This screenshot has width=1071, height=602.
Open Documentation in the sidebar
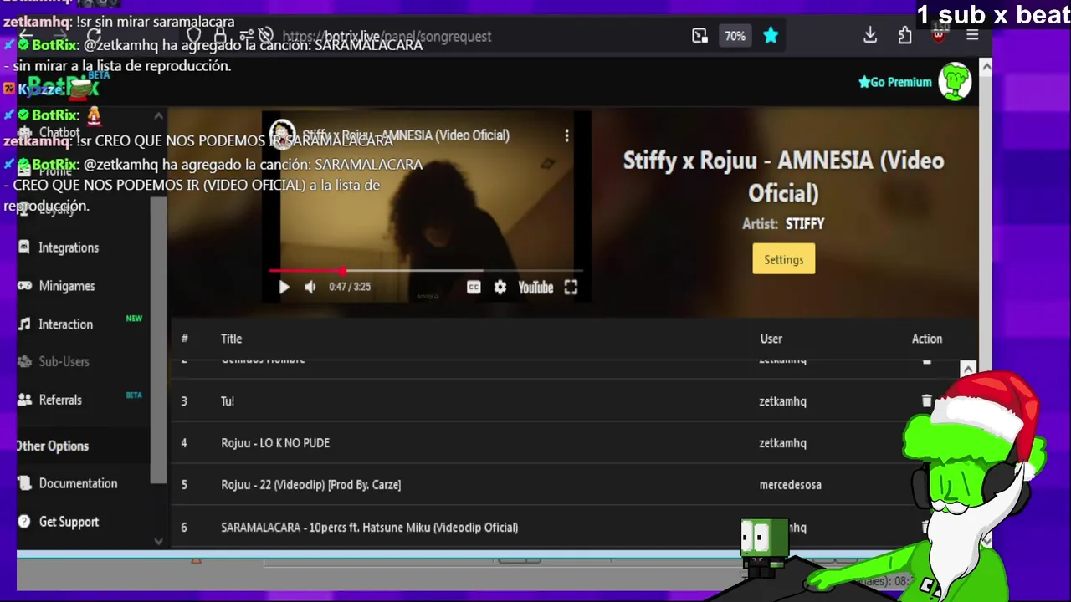78,483
